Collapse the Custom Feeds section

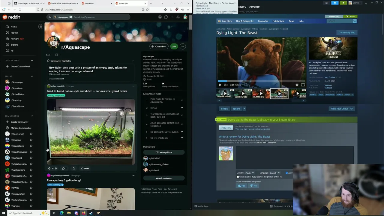32,60
